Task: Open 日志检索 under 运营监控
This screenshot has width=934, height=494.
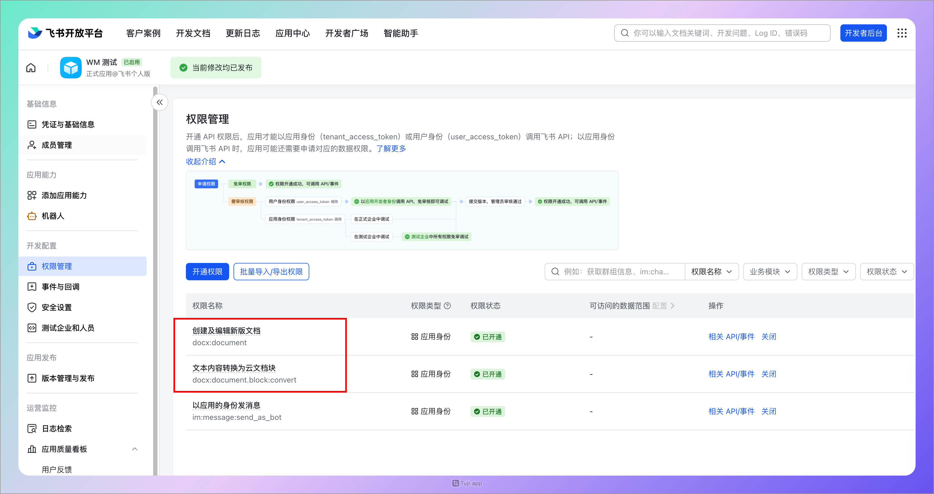Action: coord(57,428)
